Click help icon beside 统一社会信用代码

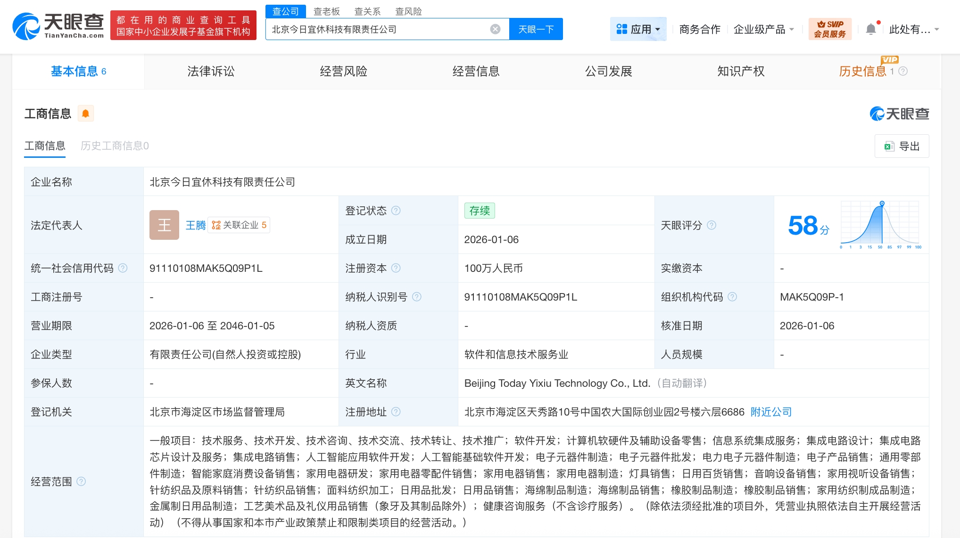tap(123, 268)
